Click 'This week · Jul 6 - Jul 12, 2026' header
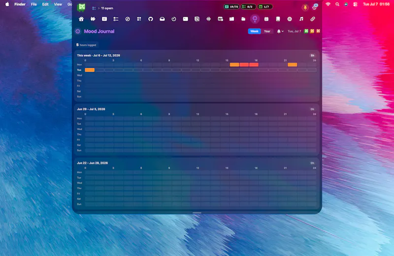Screen dimensions: 394x256 98,55
